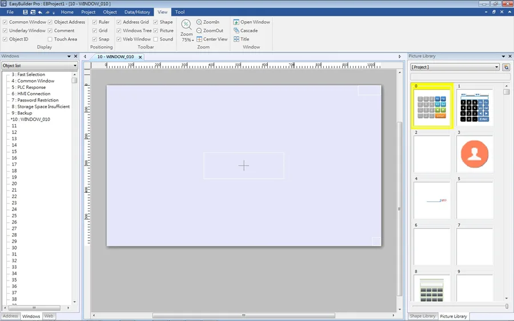Open the Tool ribbon tab

pyautogui.click(x=180, y=12)
